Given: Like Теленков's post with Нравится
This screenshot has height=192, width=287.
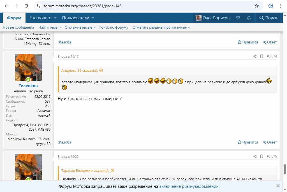Looking at the screenshot, I should [248, 142].
